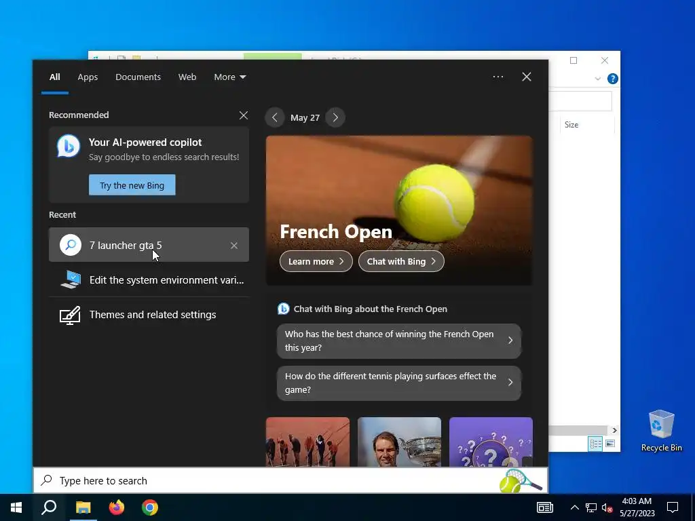Go to previous day before May 27
Image resolution: width=695 pixels, height=521 pixels.
(x=275, y=117)
